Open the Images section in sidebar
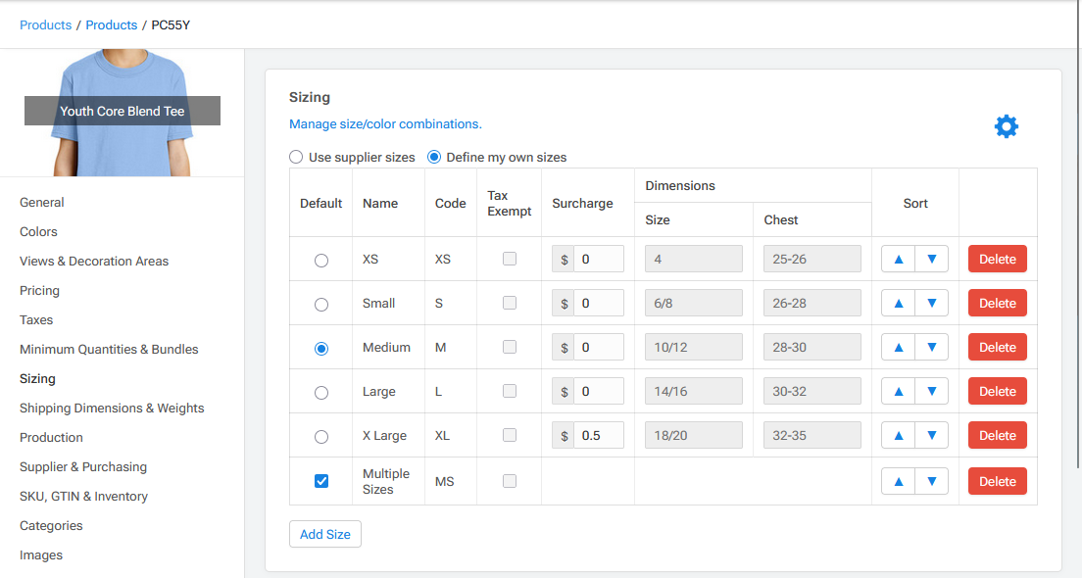This screenshot has width=1082, height=578. [39, 554]
